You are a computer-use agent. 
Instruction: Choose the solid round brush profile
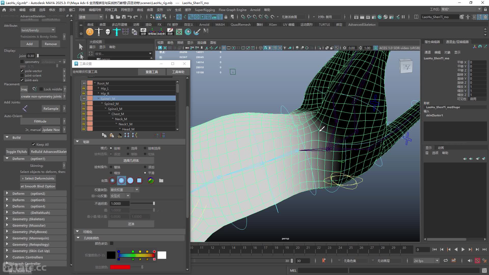(130, 181)
